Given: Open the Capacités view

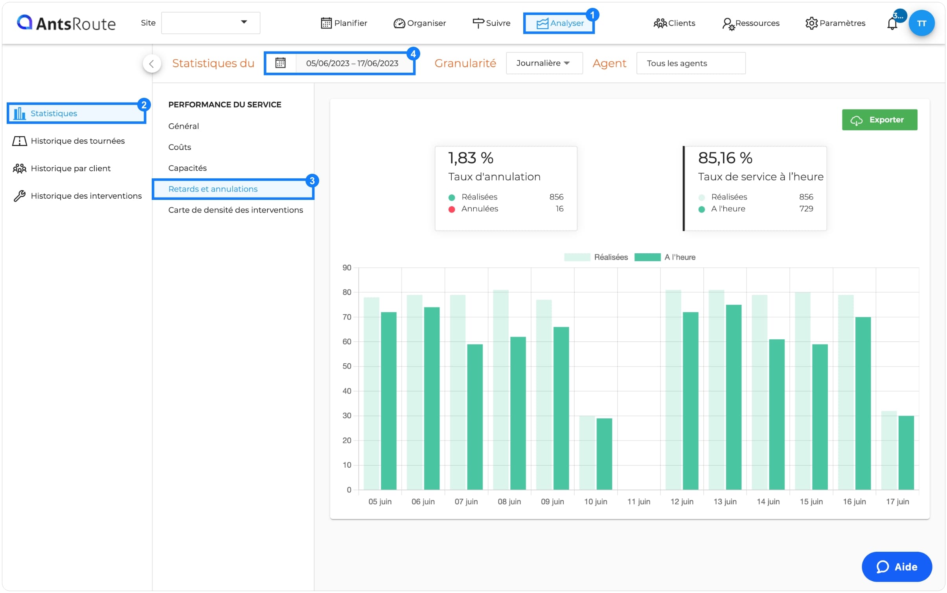Looking at the screenshot, I should 188,168.
